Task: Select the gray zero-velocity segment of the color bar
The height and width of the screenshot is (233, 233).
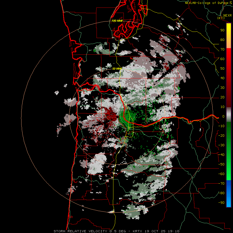Action: tap(229, 115)
